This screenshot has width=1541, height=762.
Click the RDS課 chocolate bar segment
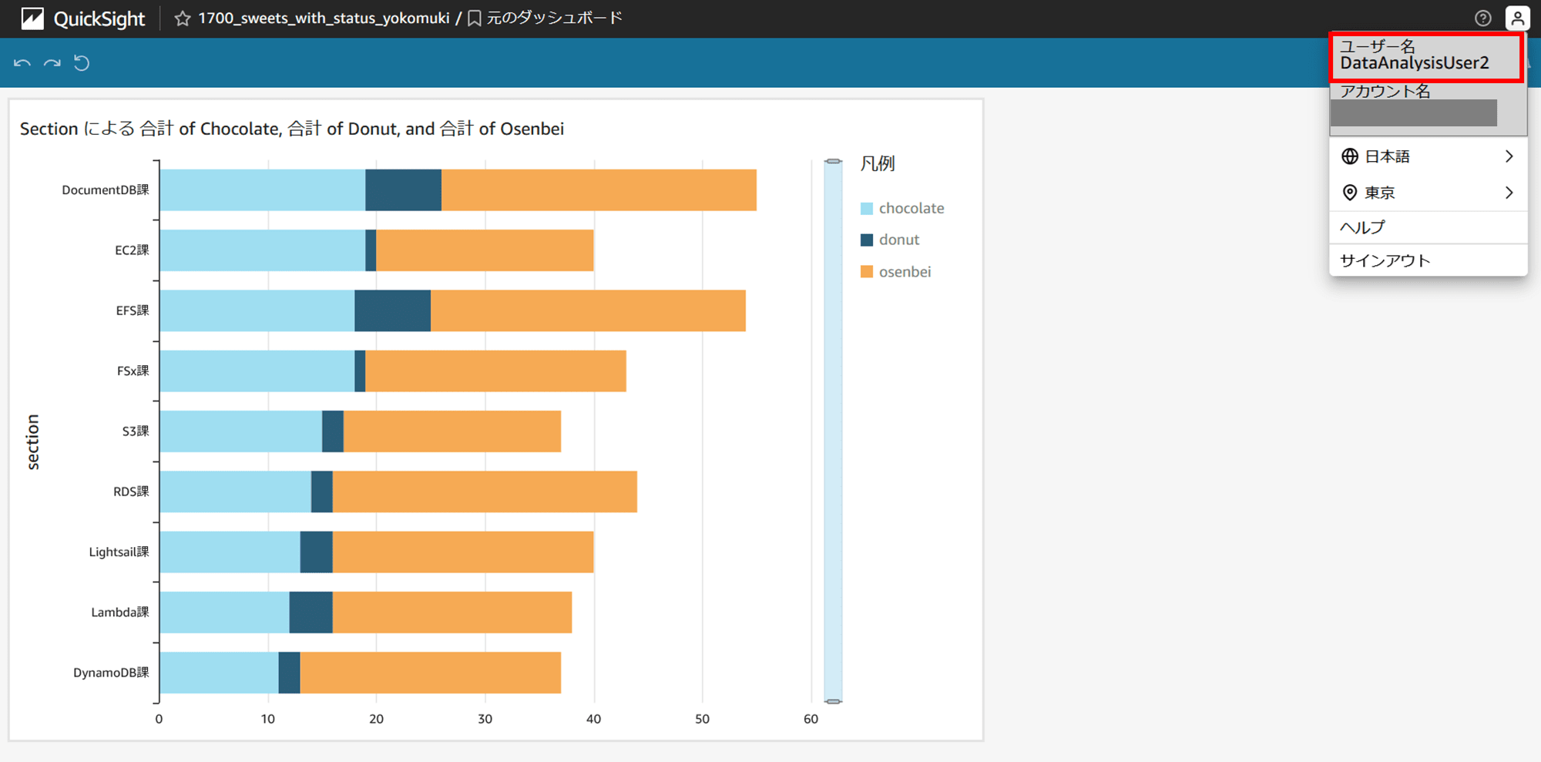[x=236, y=492]
